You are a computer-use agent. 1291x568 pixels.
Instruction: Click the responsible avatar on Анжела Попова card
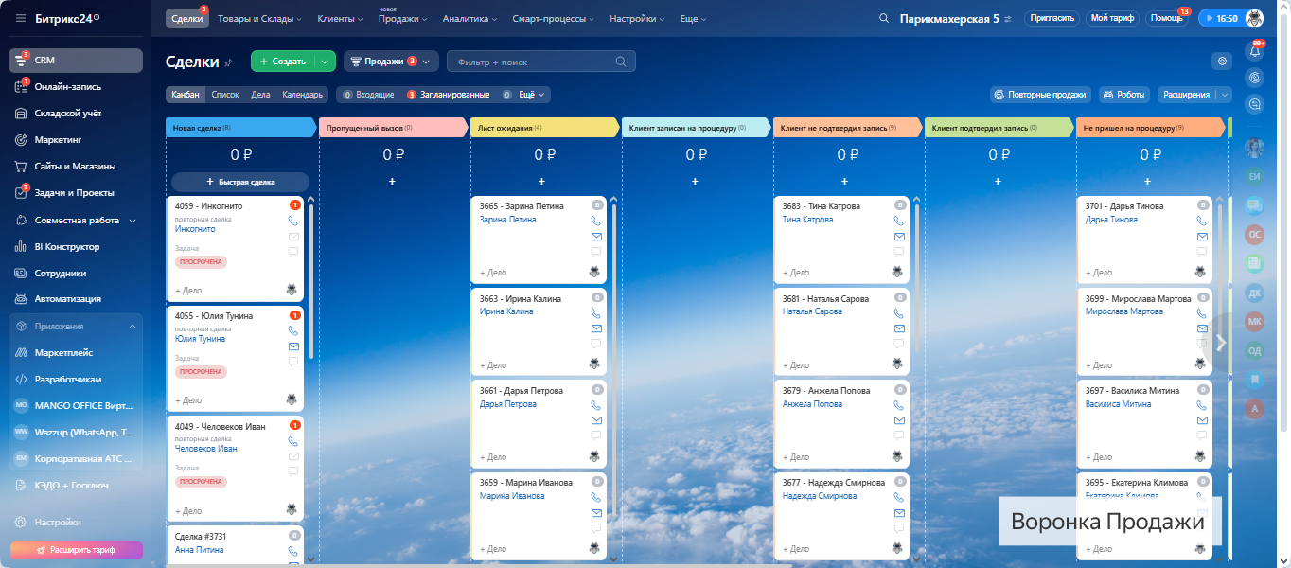point(896,456)
